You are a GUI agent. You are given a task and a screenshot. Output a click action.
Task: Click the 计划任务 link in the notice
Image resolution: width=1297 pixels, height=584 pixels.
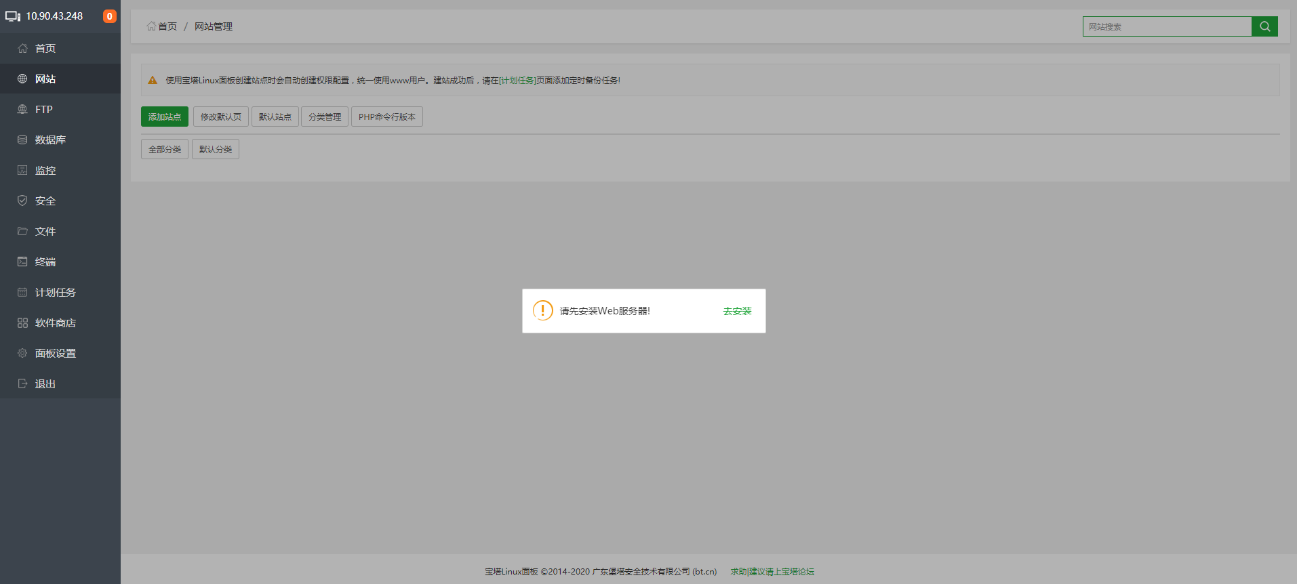pyautogui.click(x=517, y=80)
